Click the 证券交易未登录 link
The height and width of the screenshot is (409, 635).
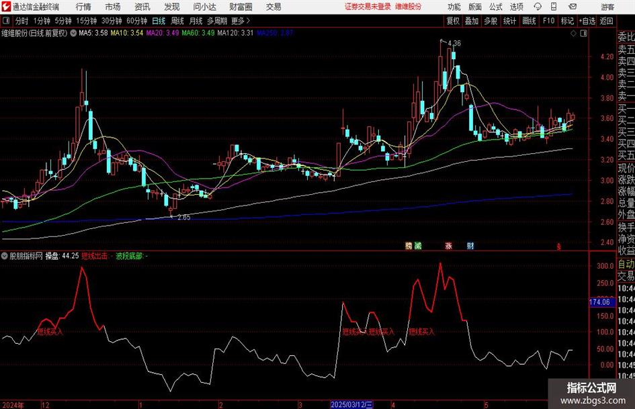point(368,7)
